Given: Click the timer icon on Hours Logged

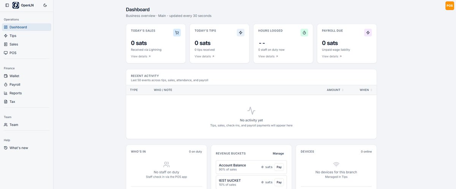Looking at the screenshot, I should 304,33.
